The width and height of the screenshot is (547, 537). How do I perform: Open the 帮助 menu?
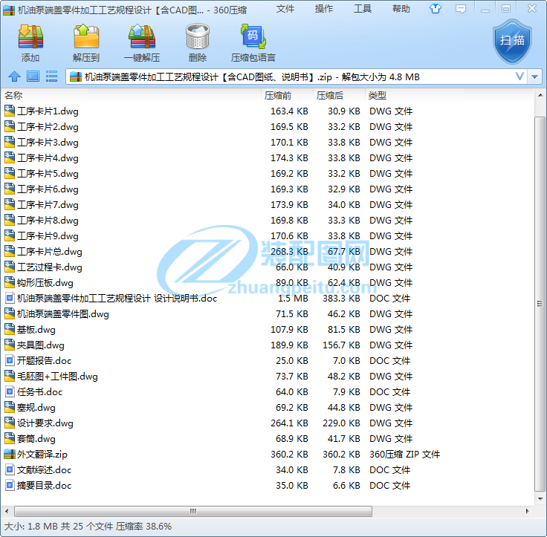click(401, 9)
